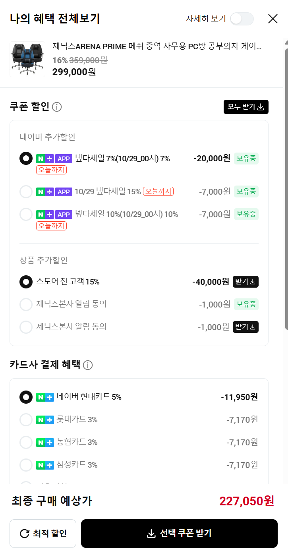Download all coupons with 모두 받기
The height and width of the screenshot is (557, 288).
[246, 107]
